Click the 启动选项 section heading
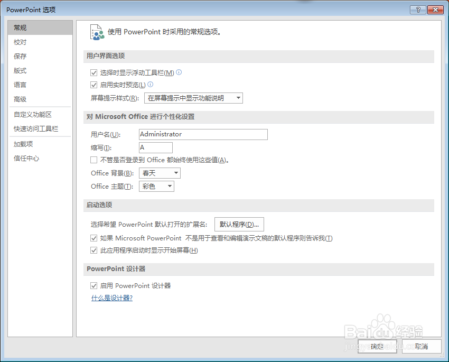449x362 pixels. click(99, 205)
